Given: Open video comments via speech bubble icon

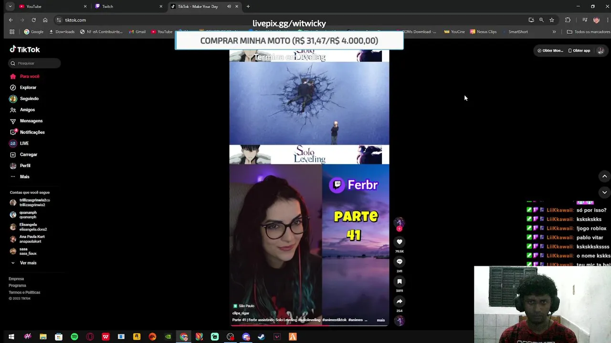Looking at the screenshot, I should tap(400, 262).
